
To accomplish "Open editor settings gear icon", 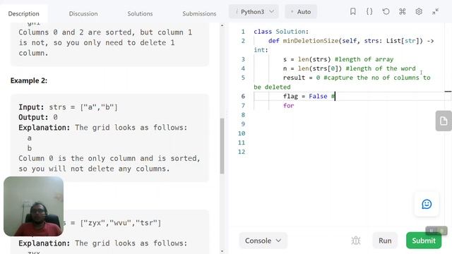I will (419, 11).
